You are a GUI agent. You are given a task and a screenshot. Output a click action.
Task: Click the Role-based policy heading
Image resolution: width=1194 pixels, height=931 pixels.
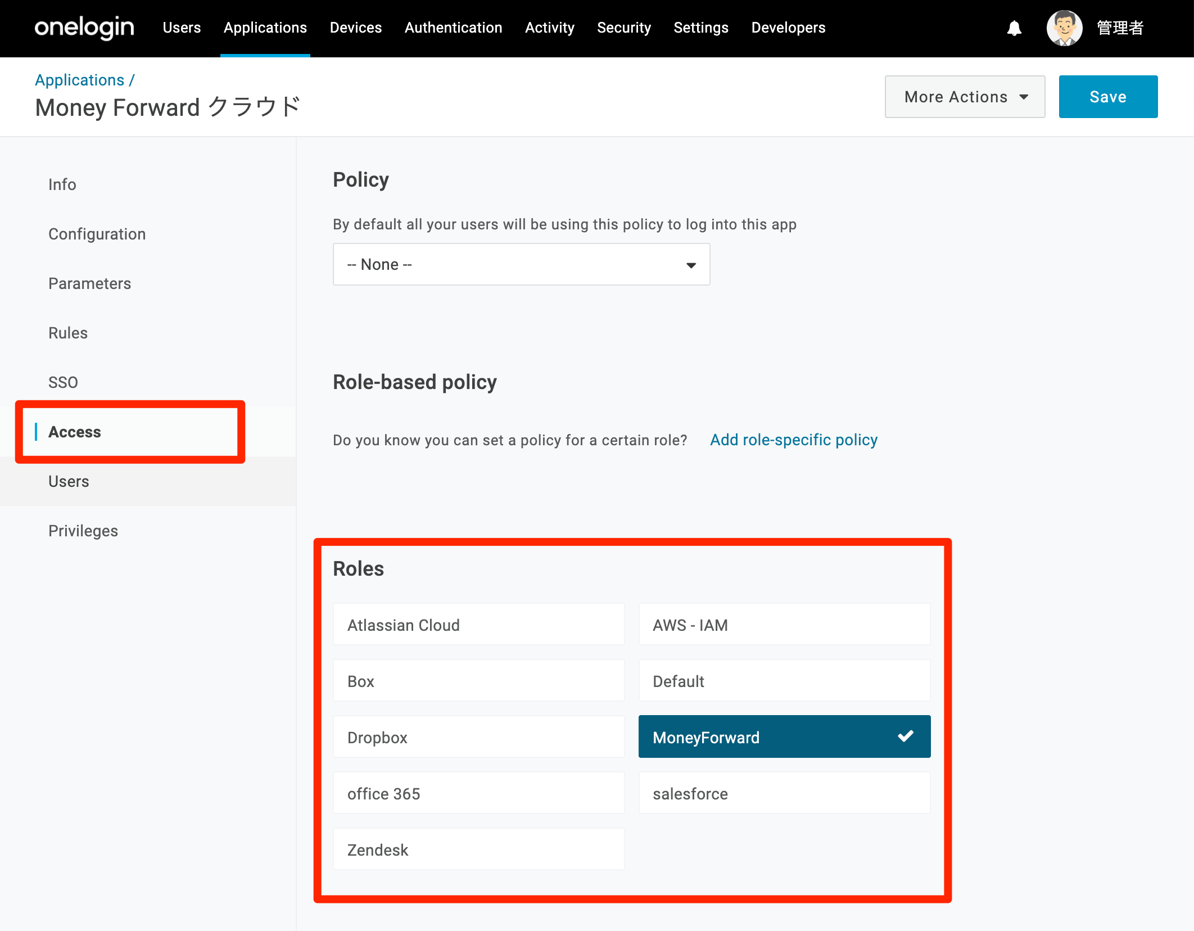point(415,382)
